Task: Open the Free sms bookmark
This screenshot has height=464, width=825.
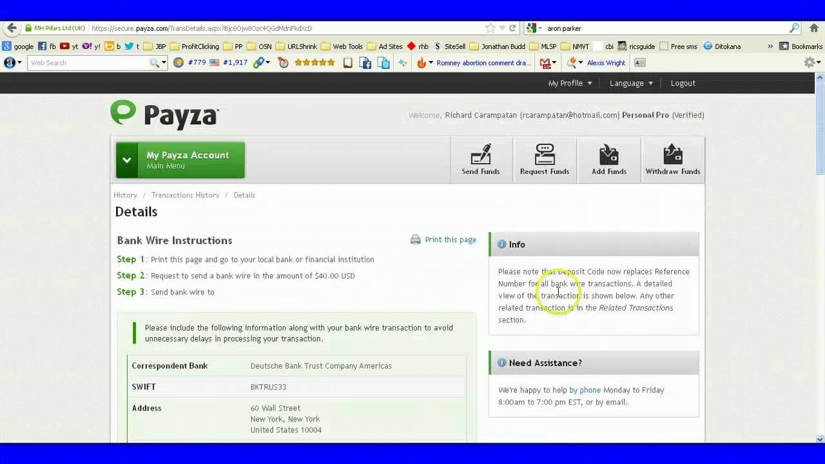Action: tap(677, 46)
